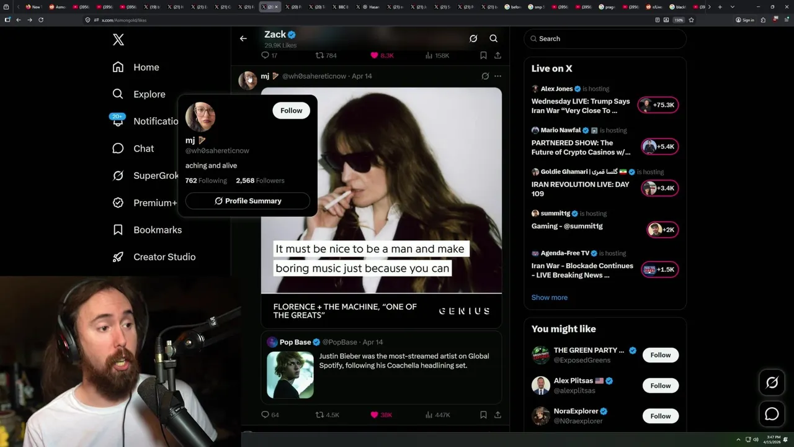Click mj avatar in hover card
This screenshot has width=794, height=447.
200,117
